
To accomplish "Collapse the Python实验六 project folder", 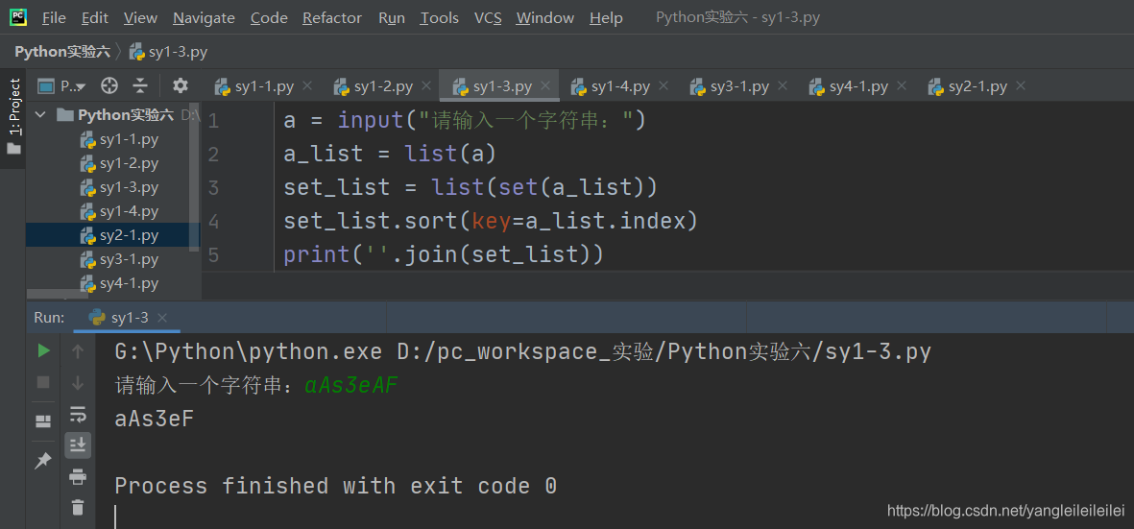I will (40, 115).
